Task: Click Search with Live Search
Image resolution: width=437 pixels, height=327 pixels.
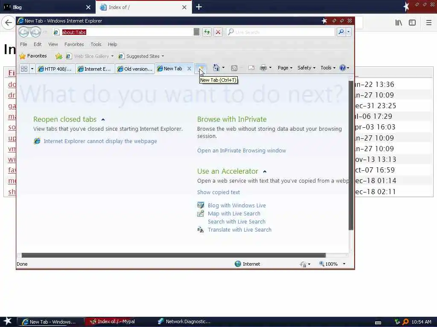Action: [x=236, y=221]
